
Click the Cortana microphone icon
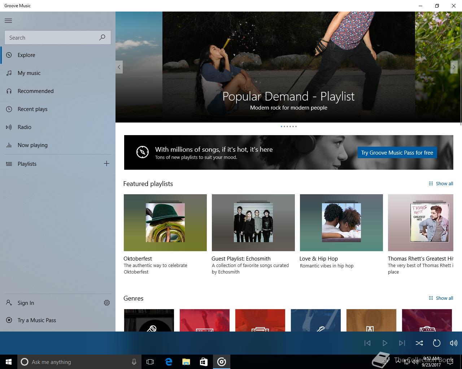tap(134, 362)
